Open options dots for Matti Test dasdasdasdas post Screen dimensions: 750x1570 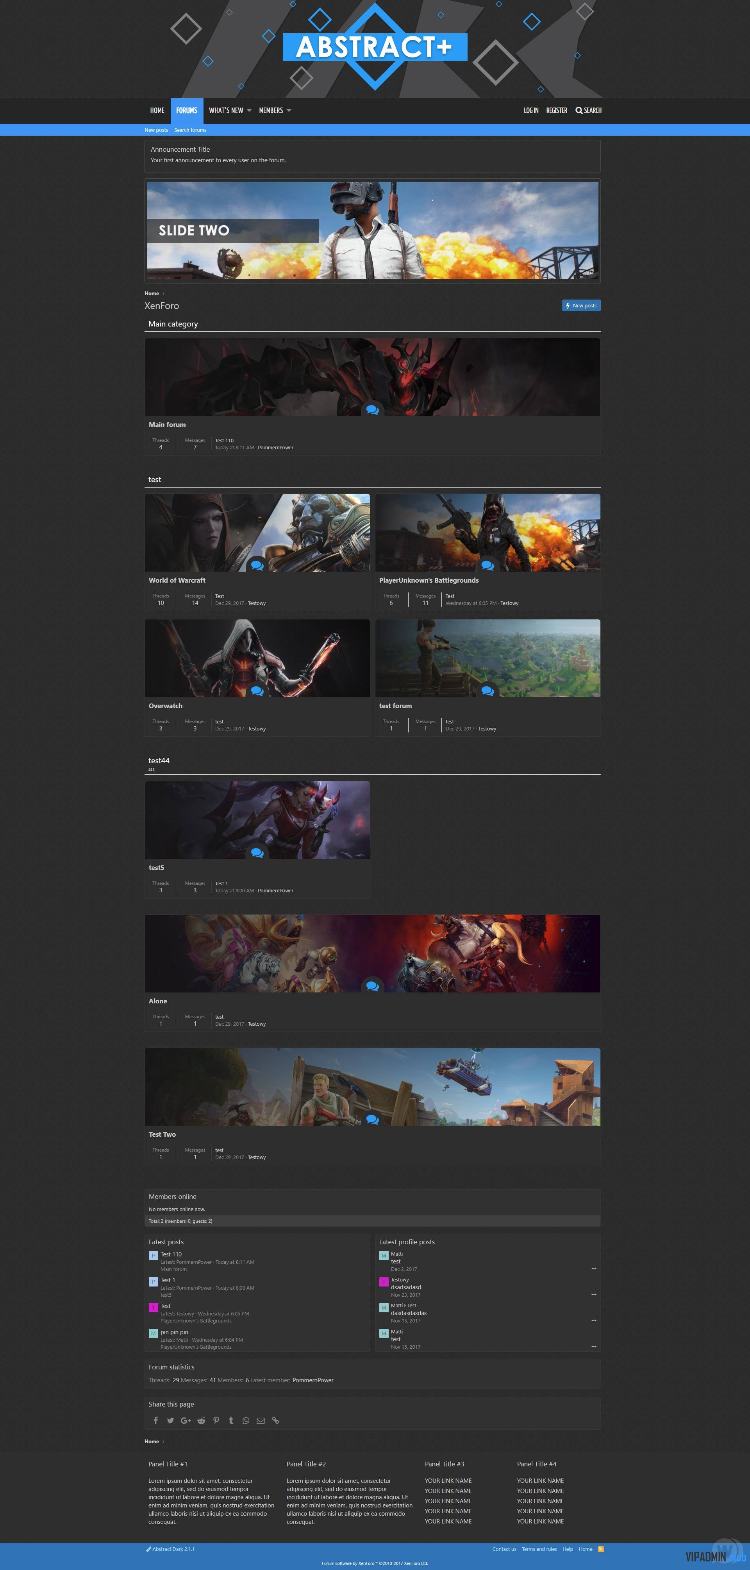[x=593, y=1321]
